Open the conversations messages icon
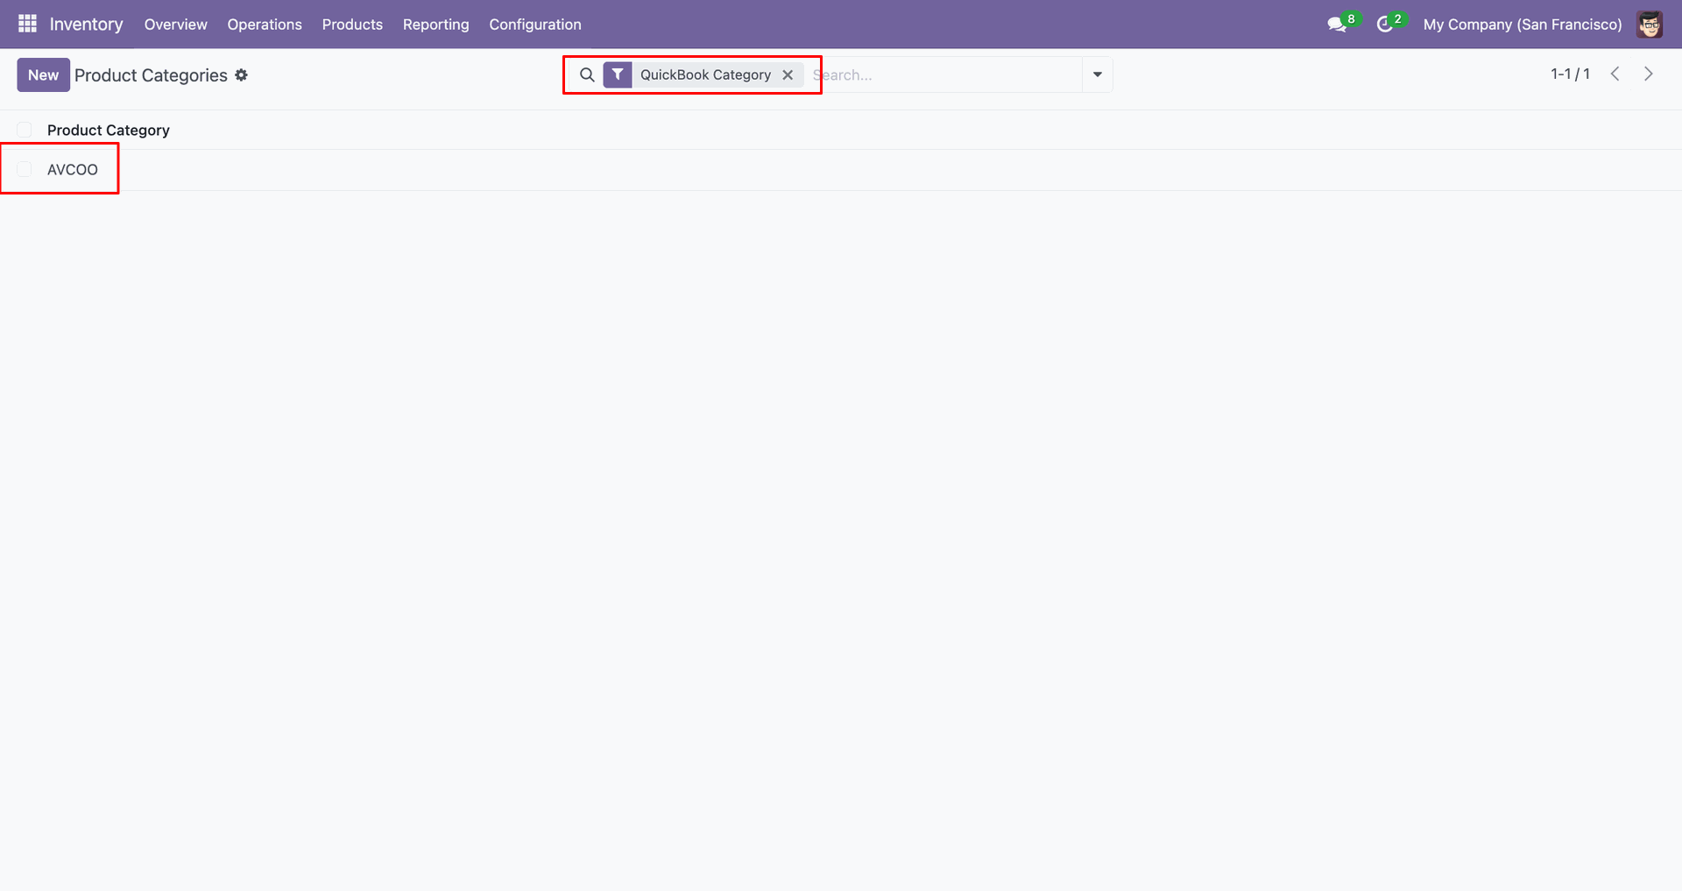1682x891 pixels. point(1337,25)
